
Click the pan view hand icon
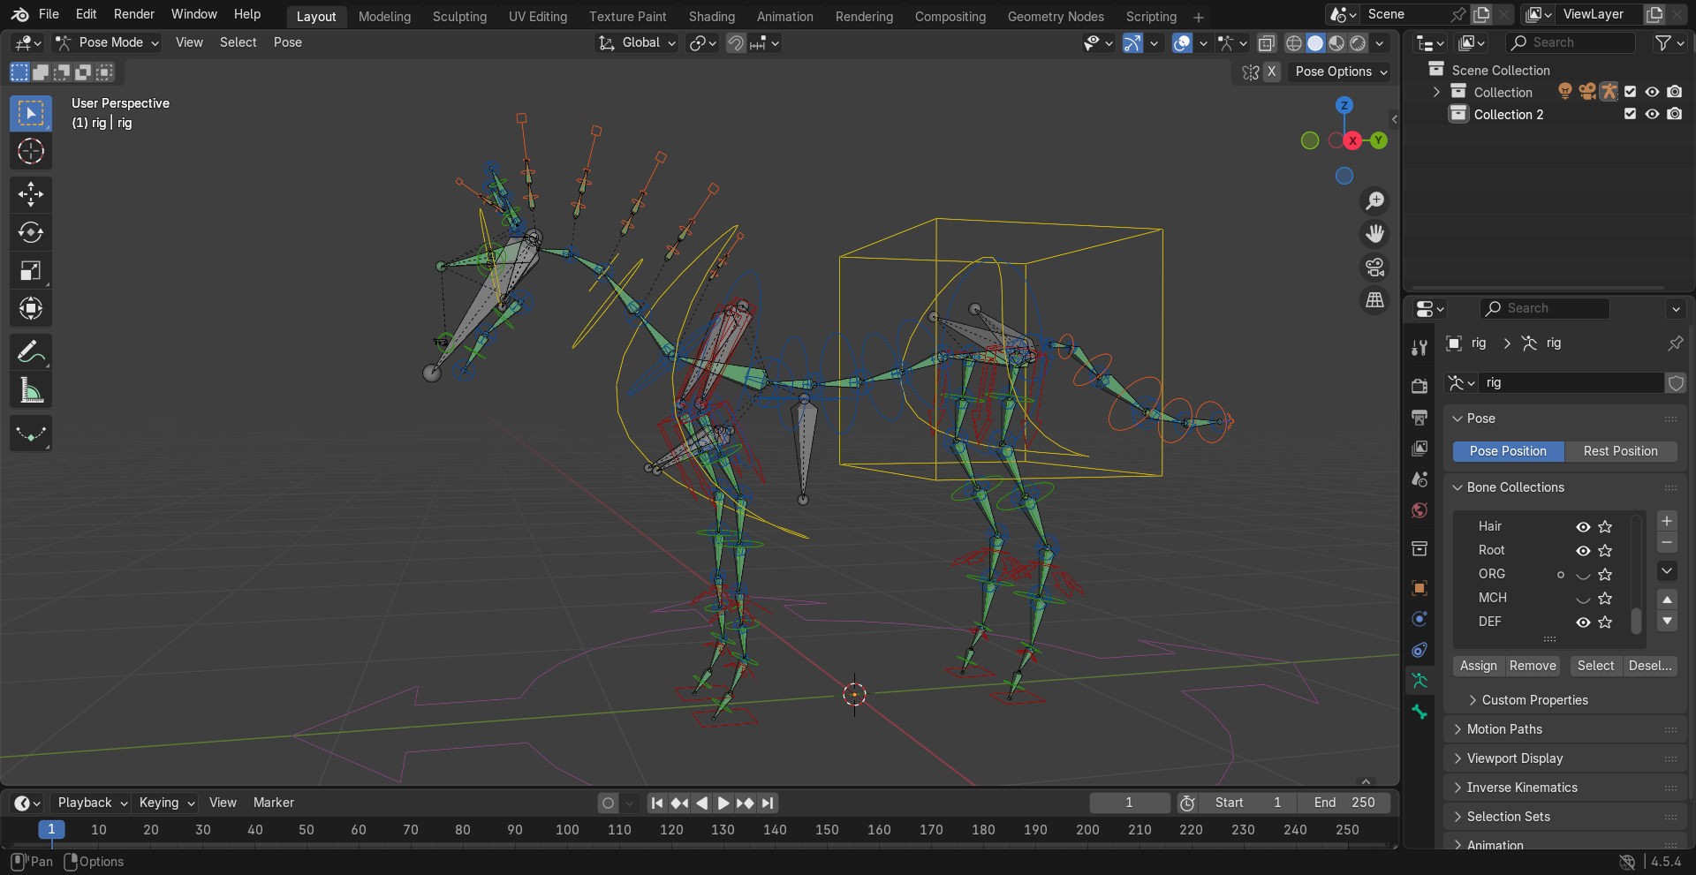pyautogui.click(x=1374, y=234)
